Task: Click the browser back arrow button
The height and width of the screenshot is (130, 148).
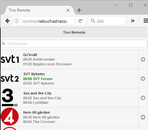Action: (x=7, y=21)
